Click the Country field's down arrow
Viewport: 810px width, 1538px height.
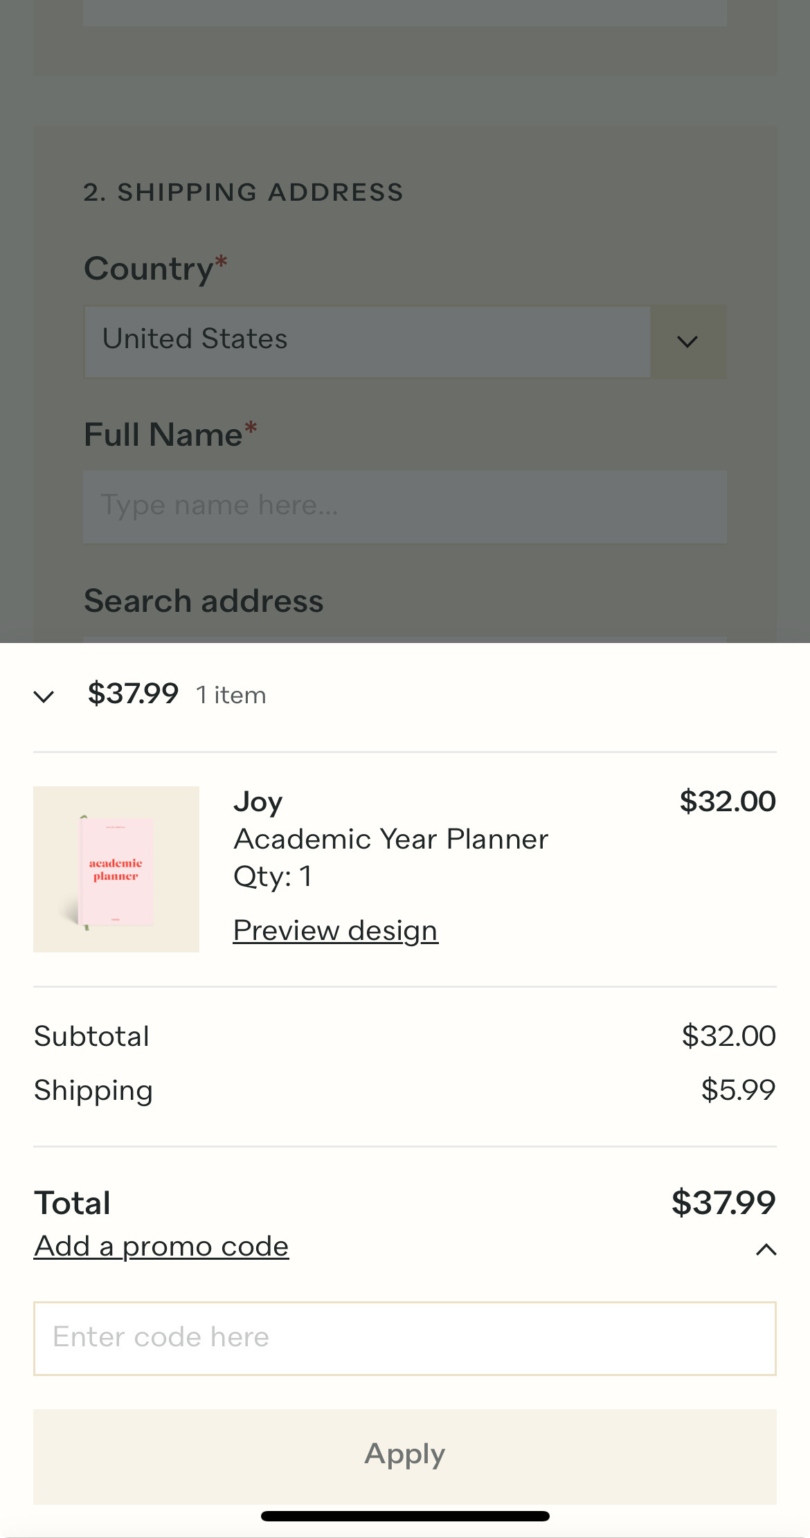click(687, 341)
